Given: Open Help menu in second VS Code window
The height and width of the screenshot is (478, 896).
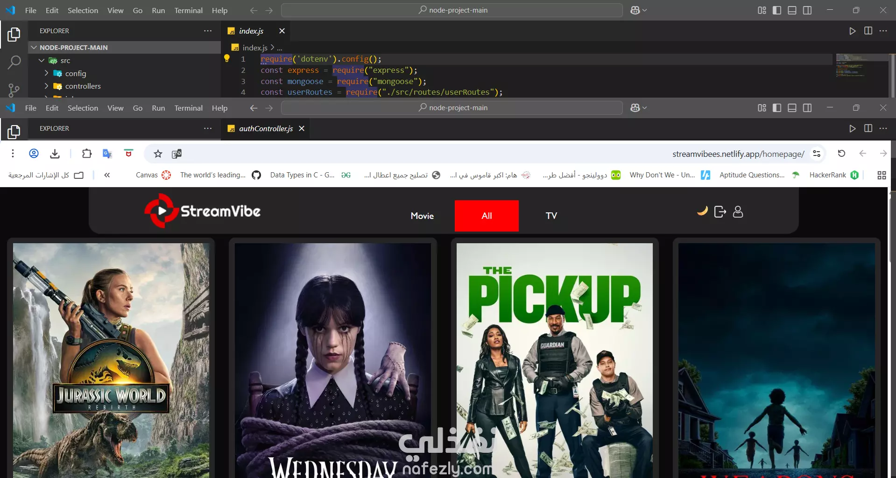Looking at the screenshot, I should pyautogui.click(x=219, y=108).
